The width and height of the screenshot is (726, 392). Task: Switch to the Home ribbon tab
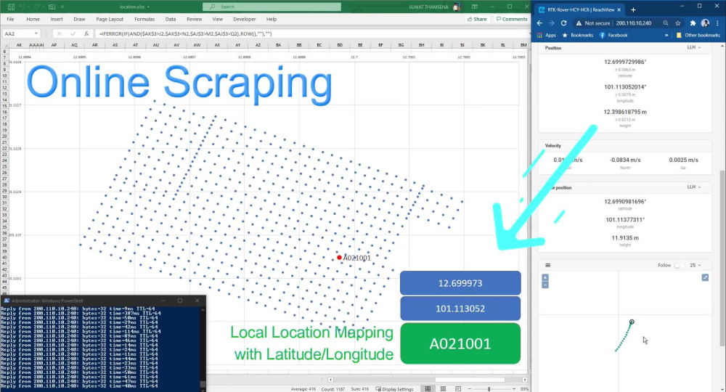(33, 20)
